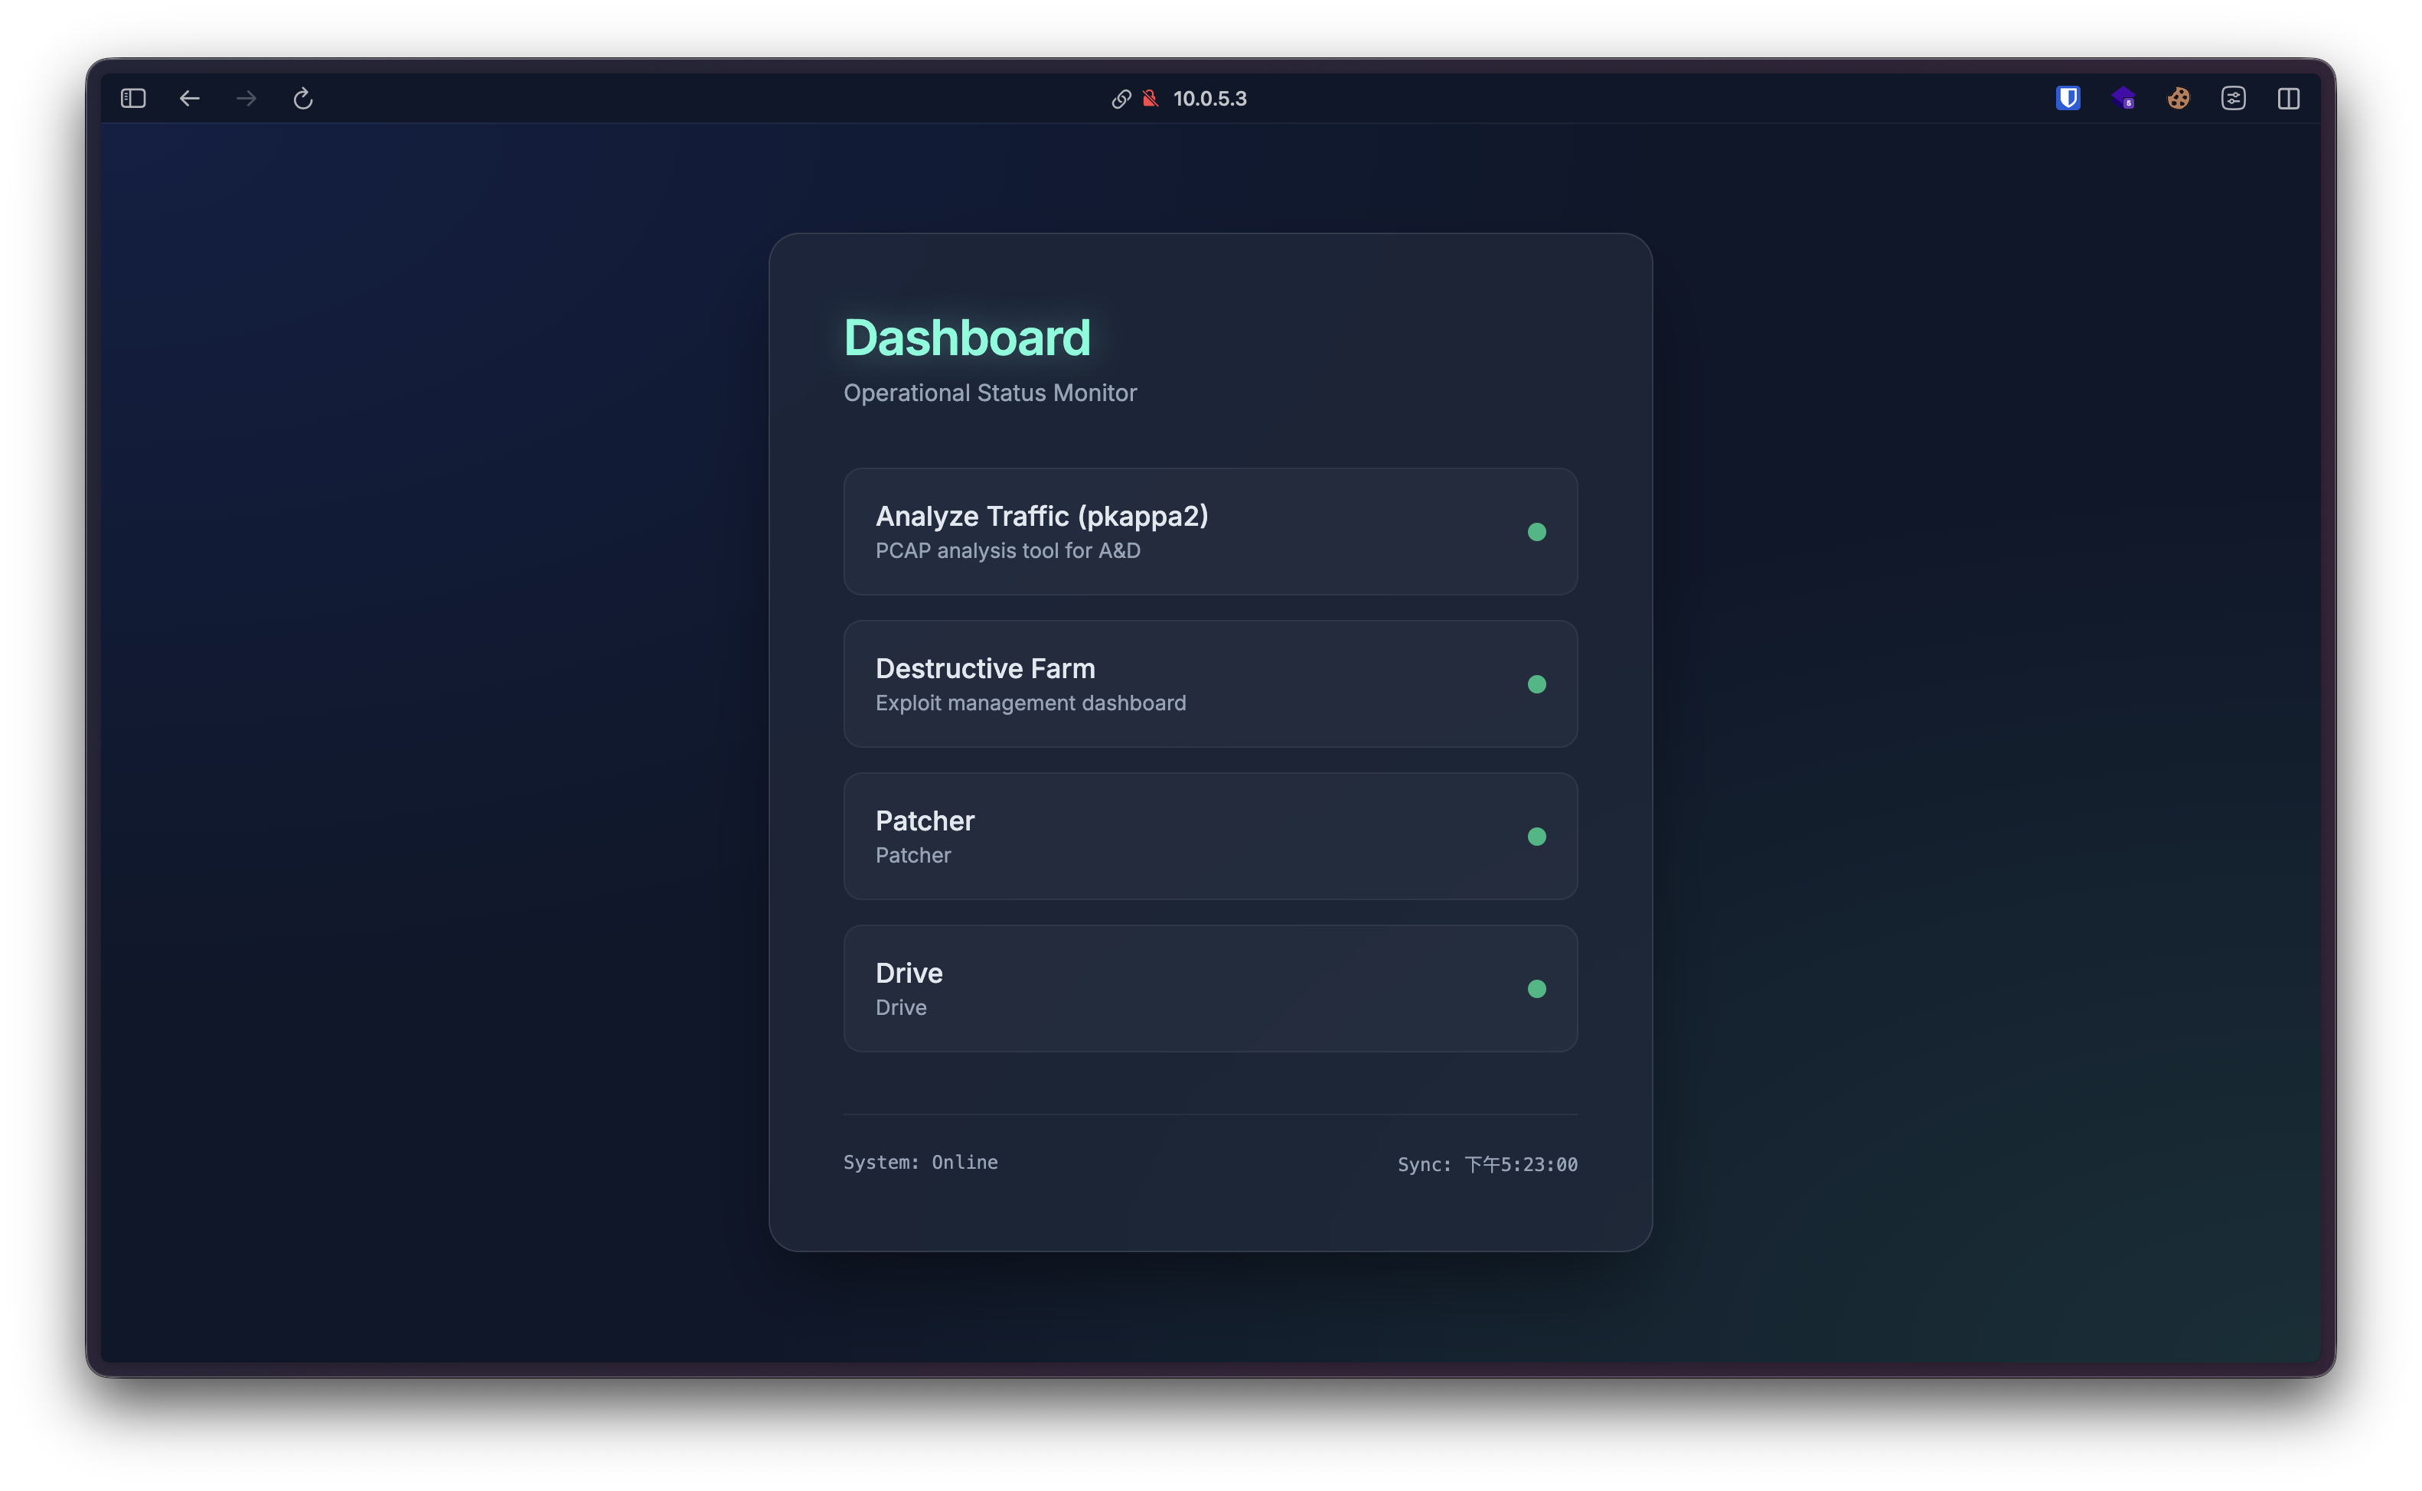Click green status dot for Analyze Traffic
Image resolution: width=2422 pixels, height=1491 pixels.
pyautogui.click(x=1536, y=531)
